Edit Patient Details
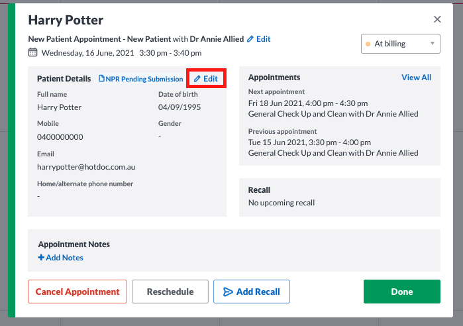The image size is (463, 326). click(x=206, y=79)
